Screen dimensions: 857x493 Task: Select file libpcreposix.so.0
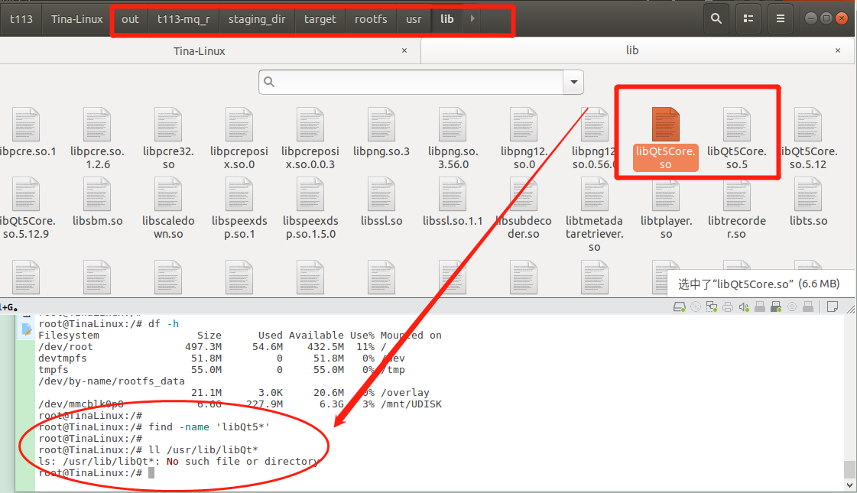239,139
